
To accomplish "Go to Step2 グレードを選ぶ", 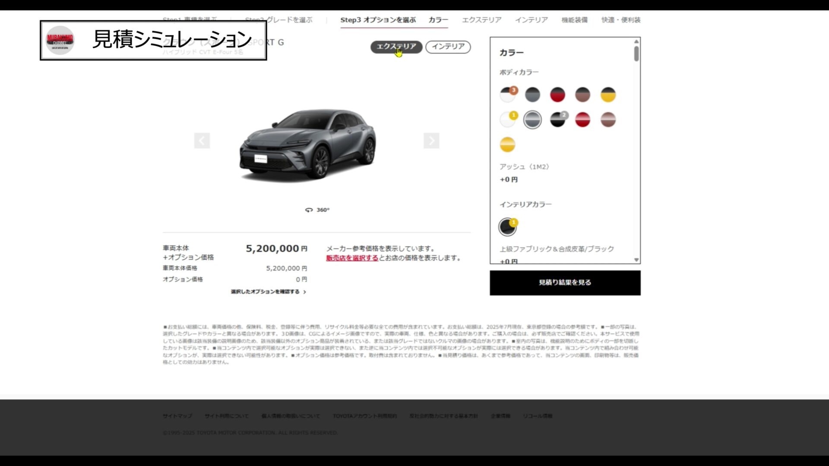I will tap(278, 20).
